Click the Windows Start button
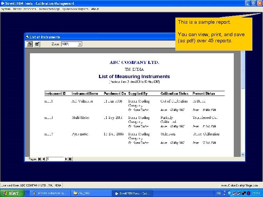The image size is (263, 197). (x=12, y=193)
